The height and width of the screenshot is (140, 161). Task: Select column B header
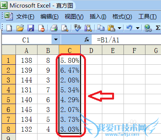(48, 50)
